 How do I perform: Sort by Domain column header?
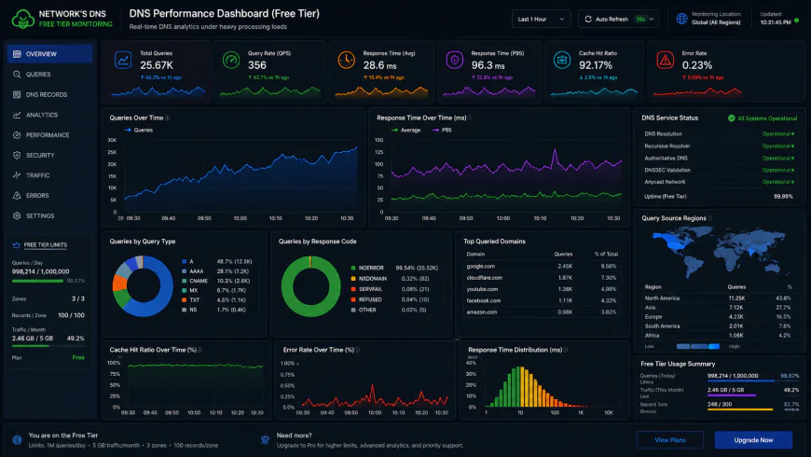pos(475,254)
